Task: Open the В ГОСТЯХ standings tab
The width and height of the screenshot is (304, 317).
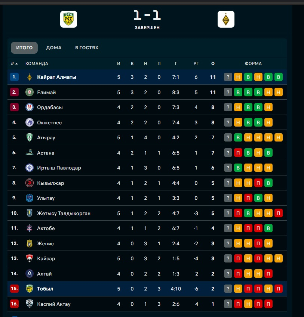Action: (87, 48)
